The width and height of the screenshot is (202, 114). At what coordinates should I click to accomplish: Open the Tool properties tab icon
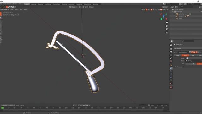[x=171, y=45]
